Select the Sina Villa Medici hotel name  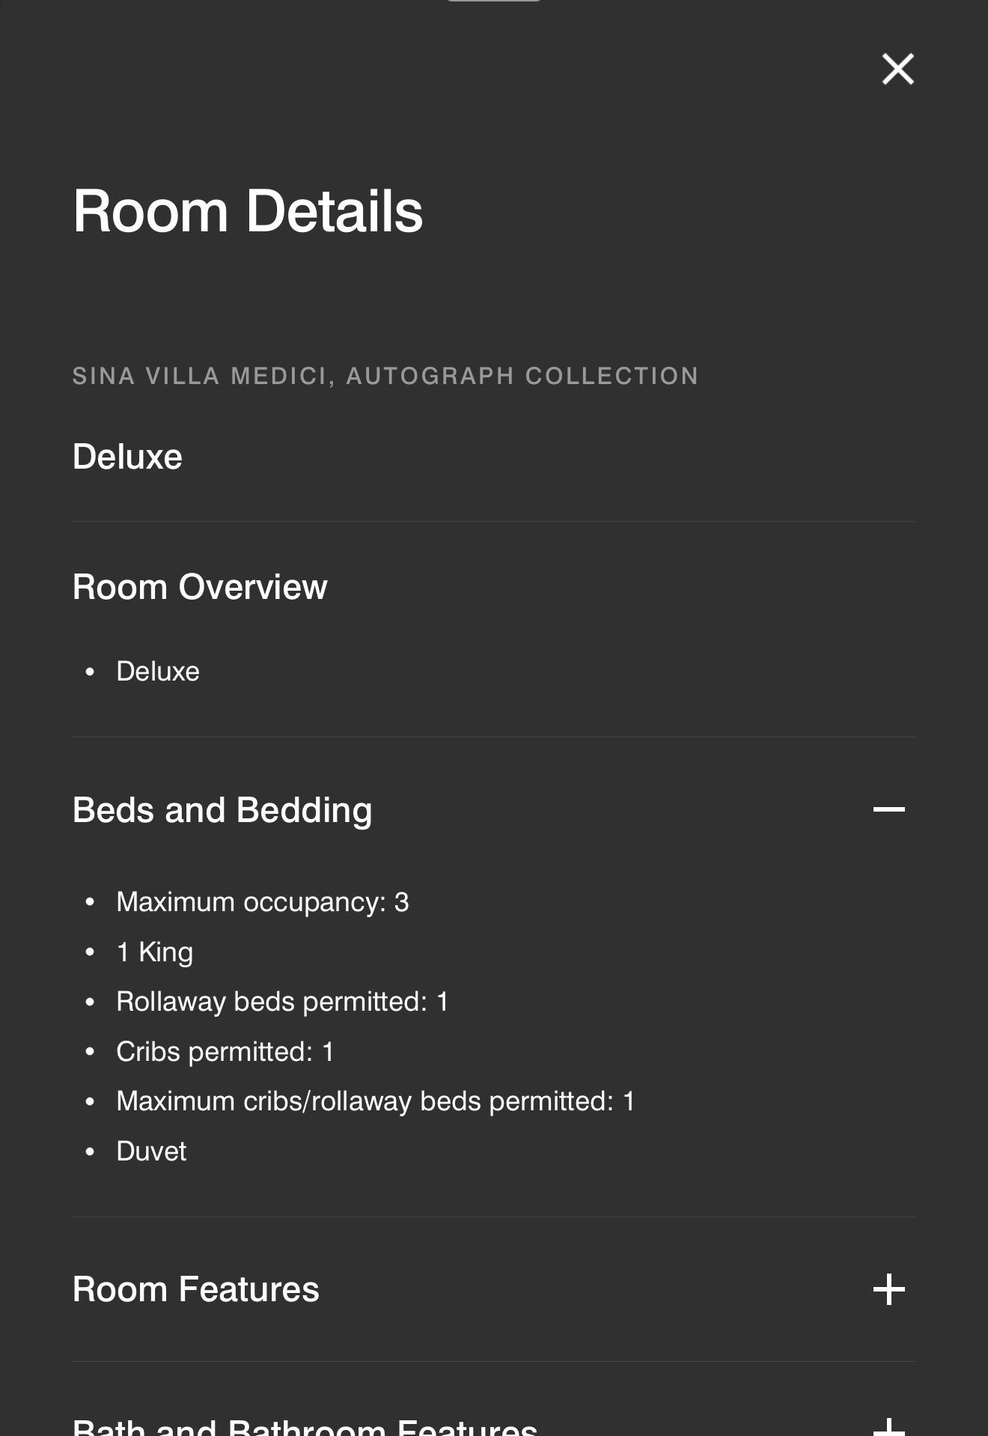(x=385, y=376)
